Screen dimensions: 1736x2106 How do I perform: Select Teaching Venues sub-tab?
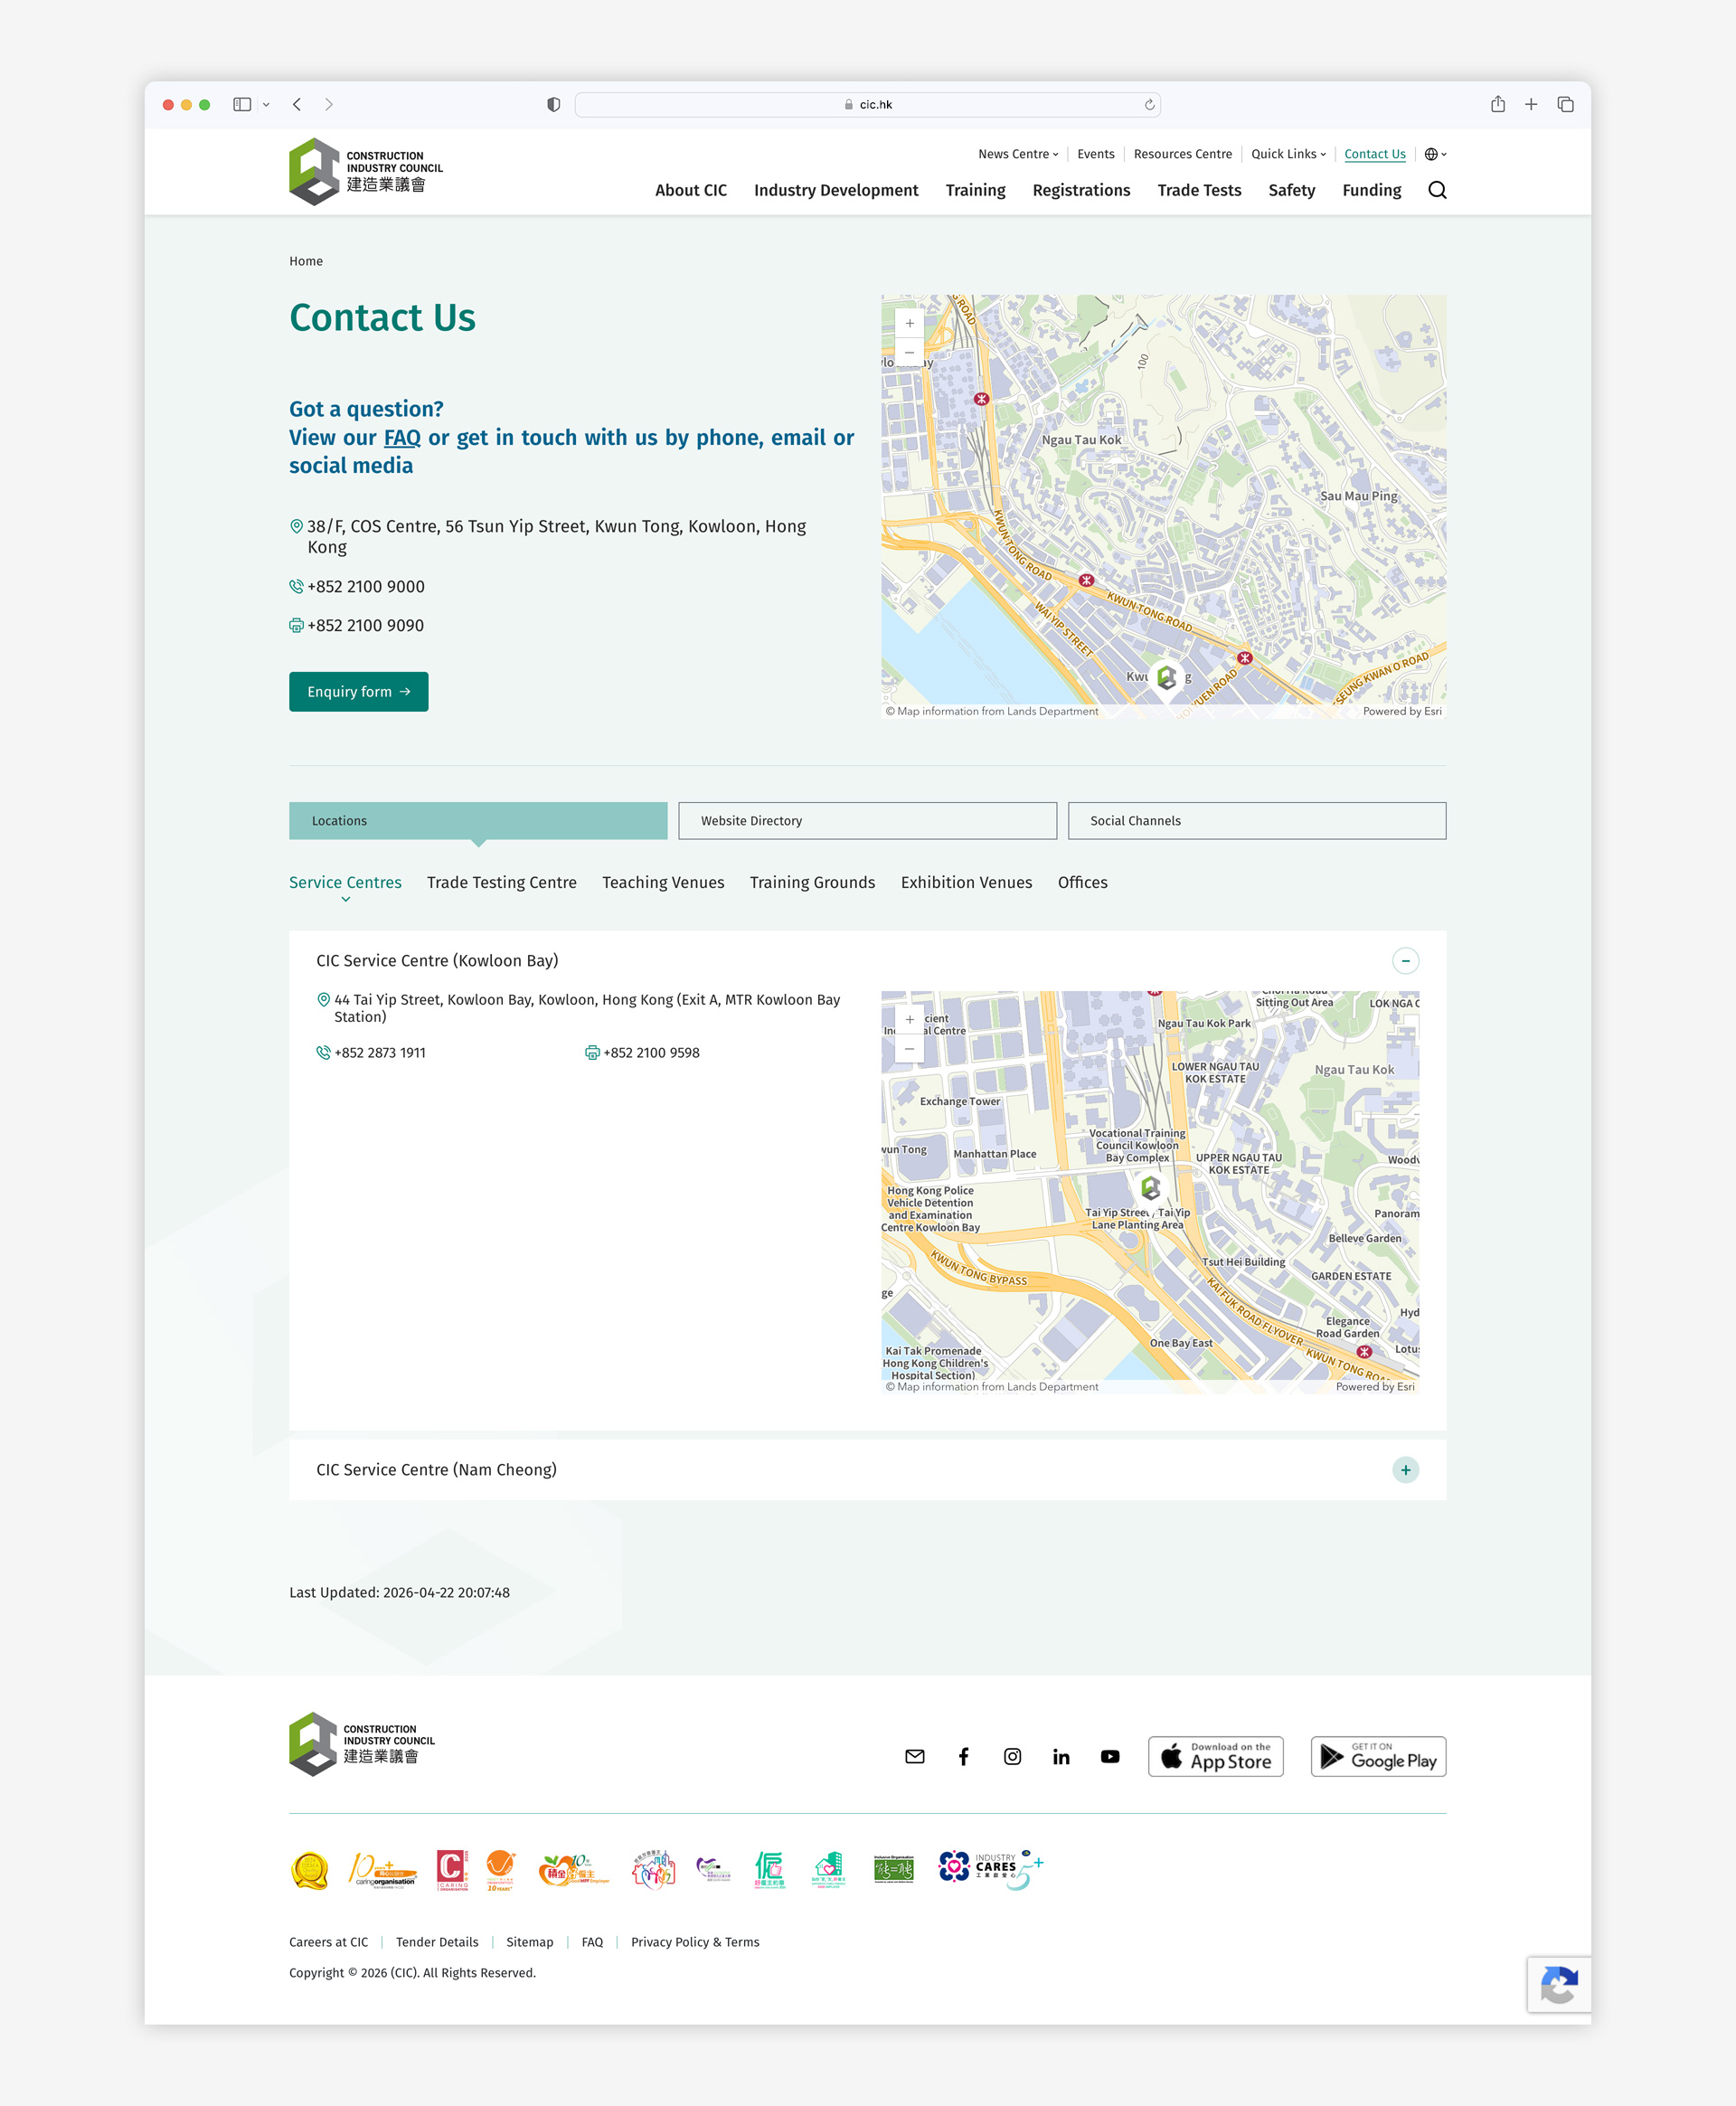pyautogui.click(x=663, y=883)
